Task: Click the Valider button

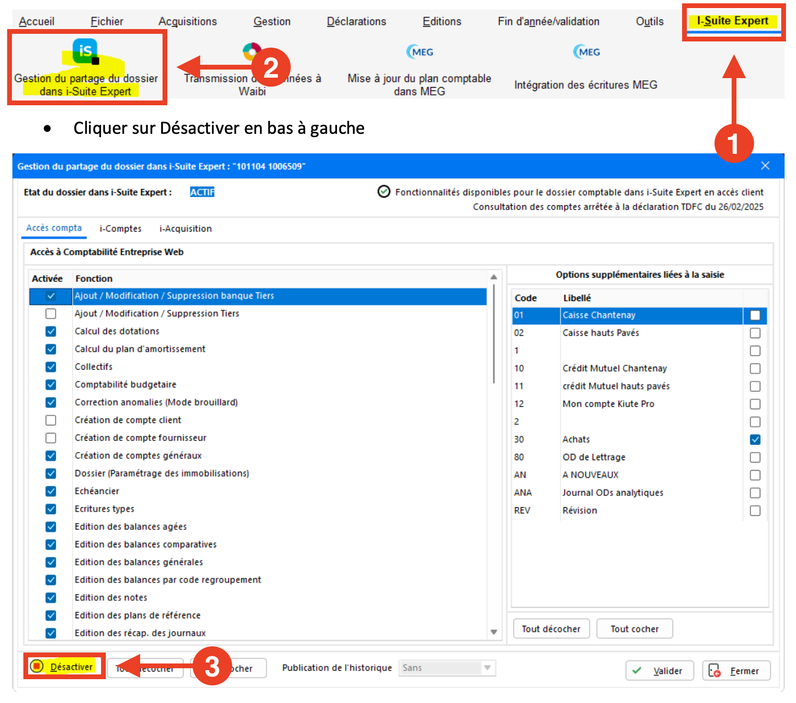Action: coord(660,671)
